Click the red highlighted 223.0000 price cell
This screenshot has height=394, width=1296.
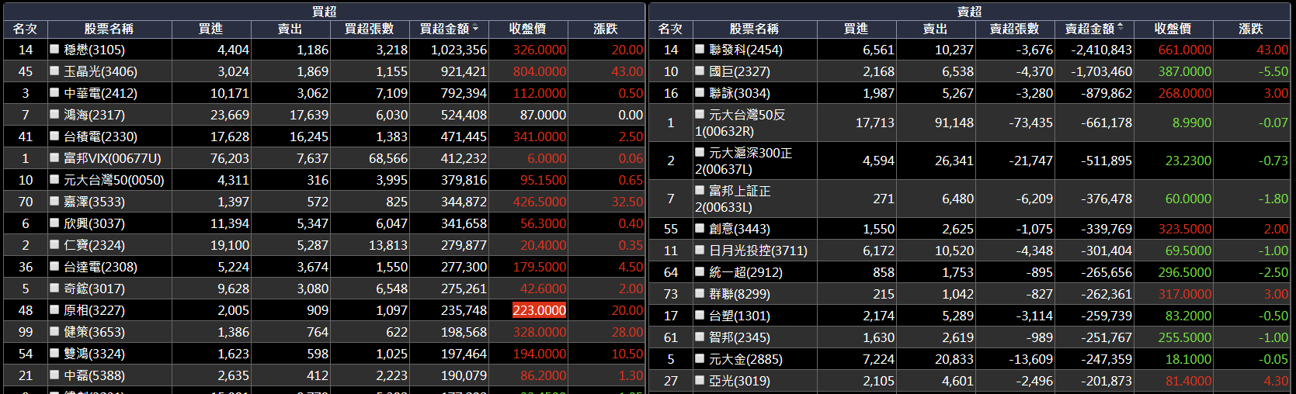[x=539, y=310]
